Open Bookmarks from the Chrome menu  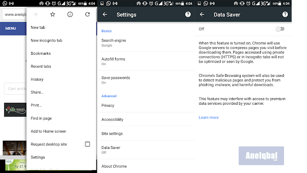point(61,53)
